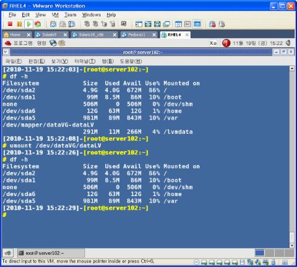The height and width of the screenshot is (267, 297).
Task: Click the Replay recording toolbar icon
Action: (x=222, y=24)
